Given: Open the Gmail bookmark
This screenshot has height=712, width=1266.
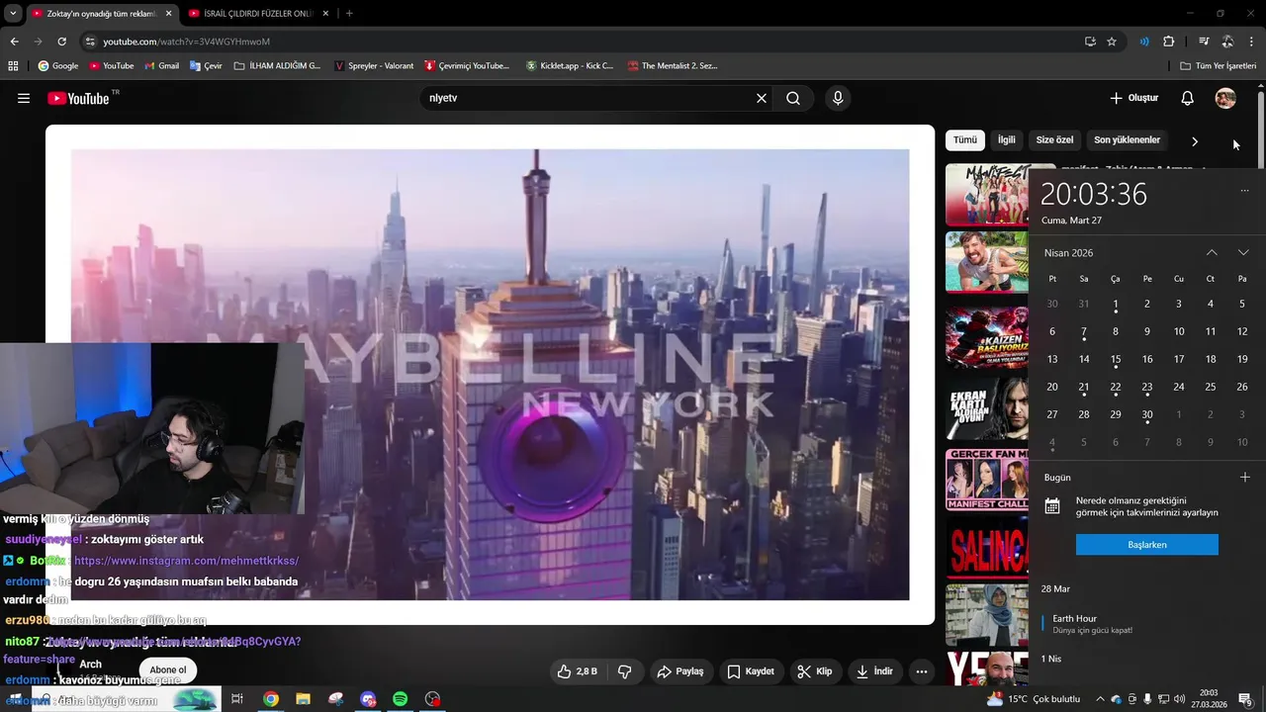Looking at the screenshot, I should click(x=161, y=65).
